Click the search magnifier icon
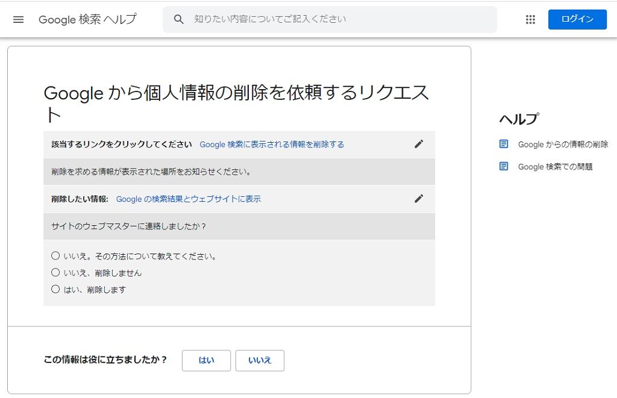The height and width of the screenshot is (398, 617). [x=178, y=19]
